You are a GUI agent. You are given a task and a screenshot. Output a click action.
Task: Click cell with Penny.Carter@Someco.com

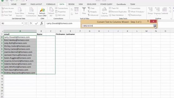[x=20, y=49]
